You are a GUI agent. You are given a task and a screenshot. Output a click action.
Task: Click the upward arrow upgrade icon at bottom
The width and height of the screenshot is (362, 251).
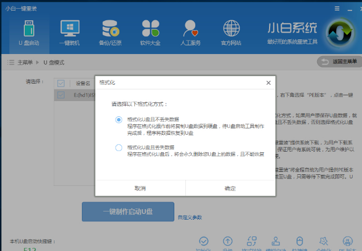pyautogui.click(x=227, y=241)
